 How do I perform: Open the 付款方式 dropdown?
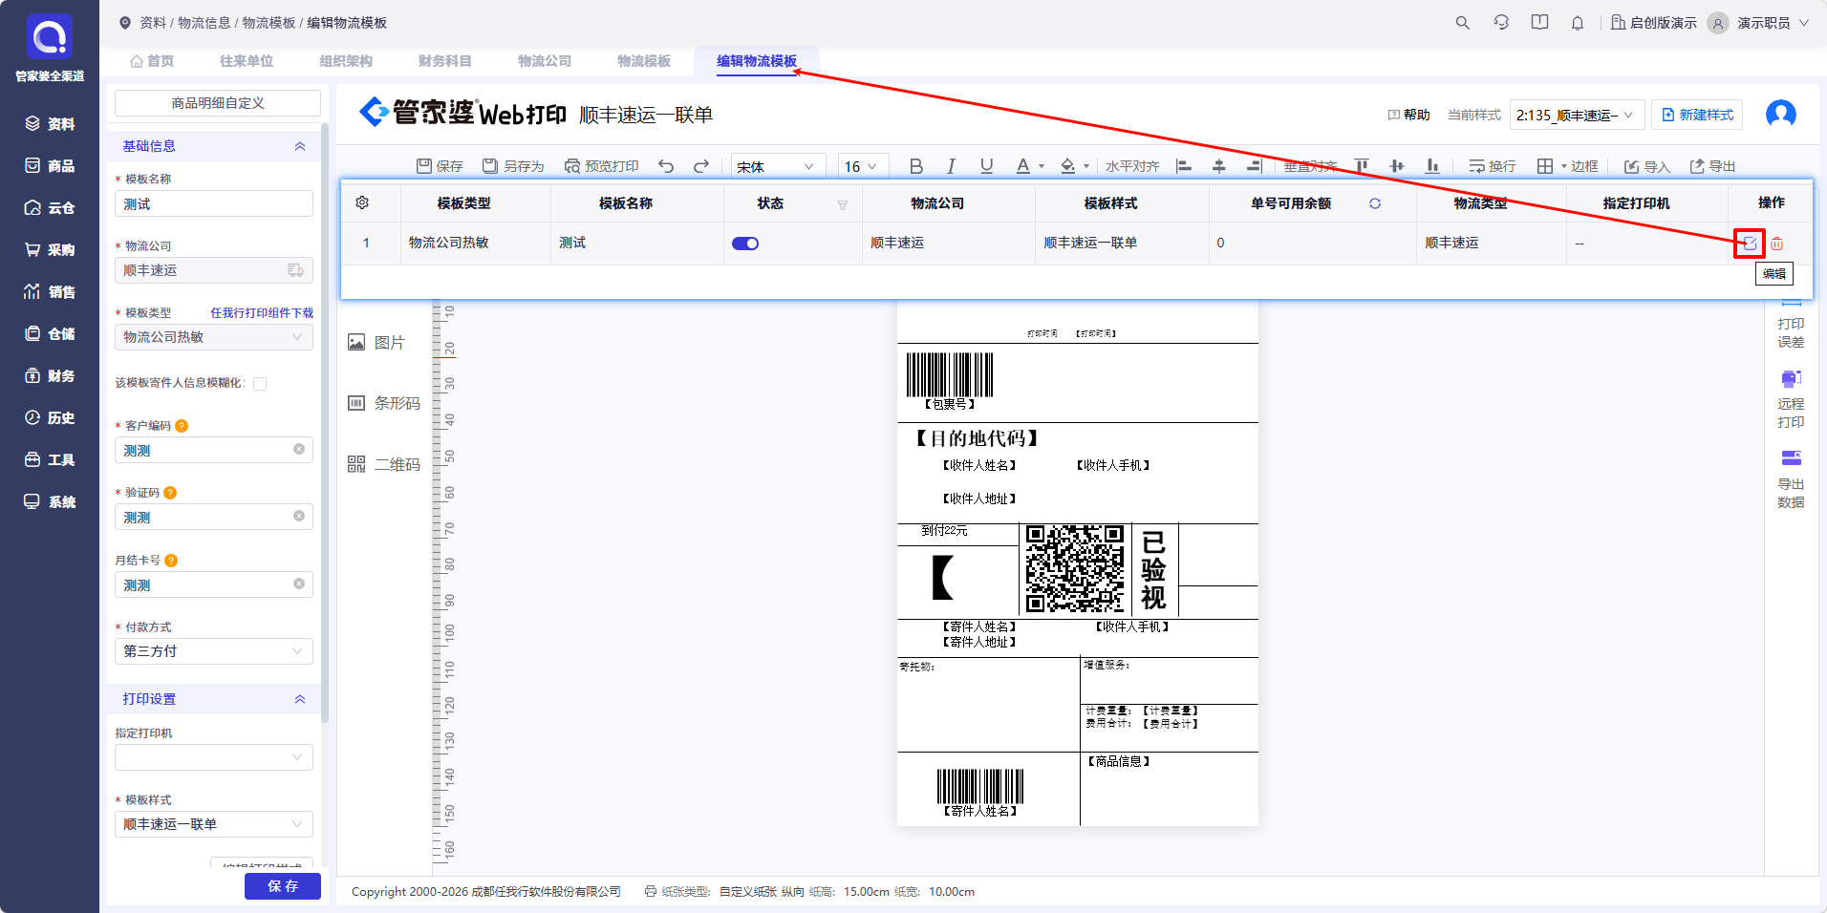214,651
